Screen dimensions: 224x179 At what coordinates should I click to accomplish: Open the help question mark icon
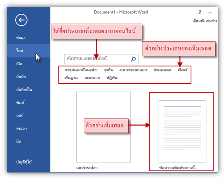coord(200,12)
